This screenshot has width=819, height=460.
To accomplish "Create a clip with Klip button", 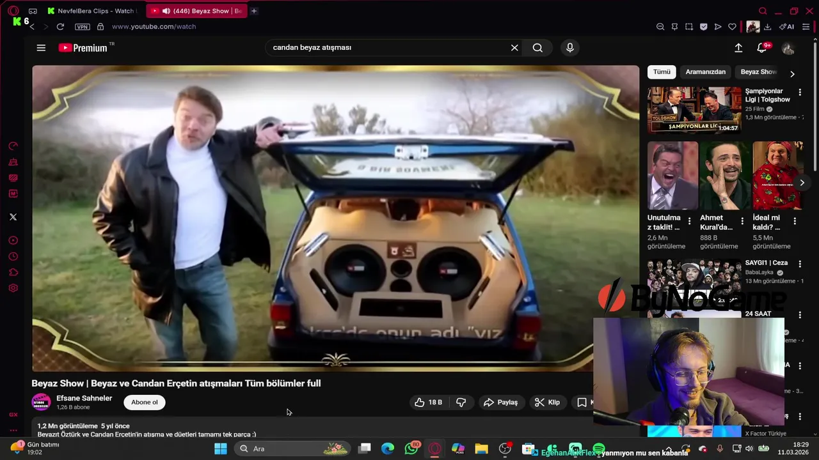I will (548, 402).
